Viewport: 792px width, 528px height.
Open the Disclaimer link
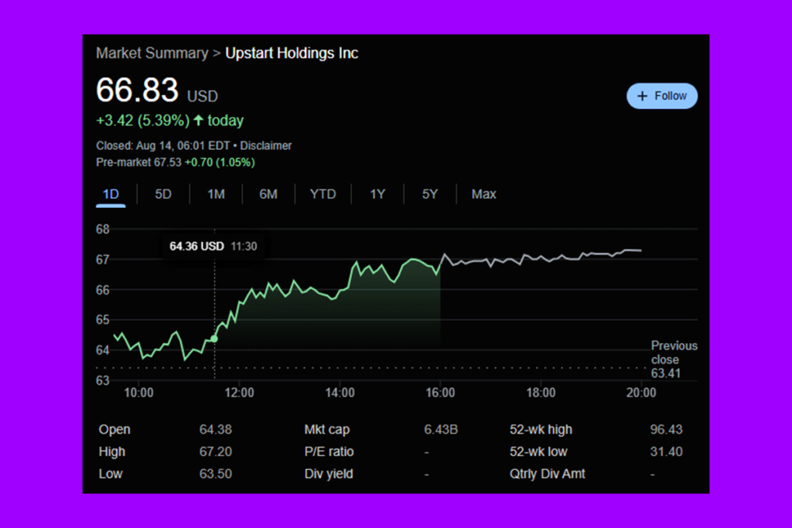[266, 145]
